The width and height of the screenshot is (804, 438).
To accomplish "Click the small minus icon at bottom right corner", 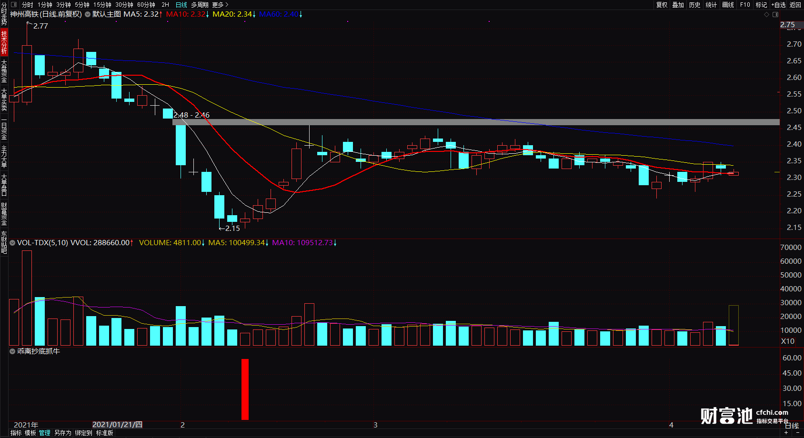I will [797, 433].
